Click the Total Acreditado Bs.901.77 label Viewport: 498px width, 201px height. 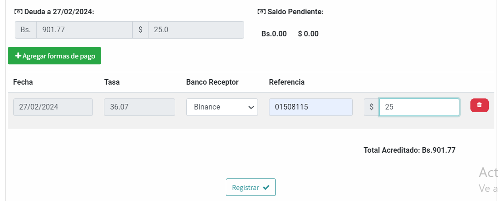409,150
